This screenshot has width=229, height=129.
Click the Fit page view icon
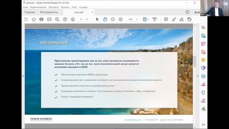coord(145,19)
